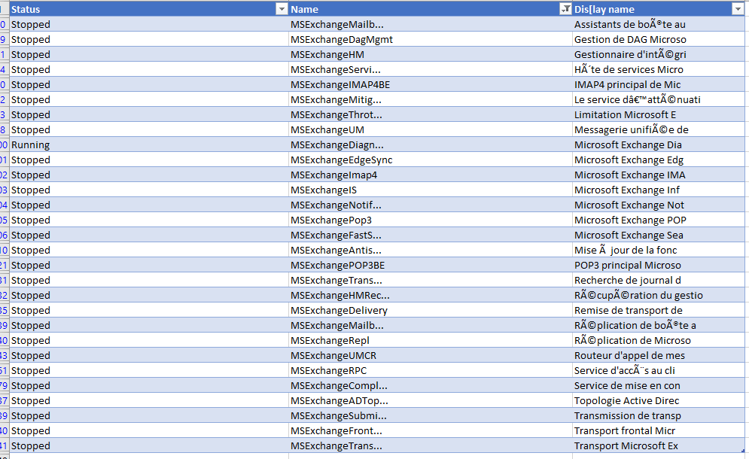Click the 'Microsoft Exchange Edg' cell

658,160
